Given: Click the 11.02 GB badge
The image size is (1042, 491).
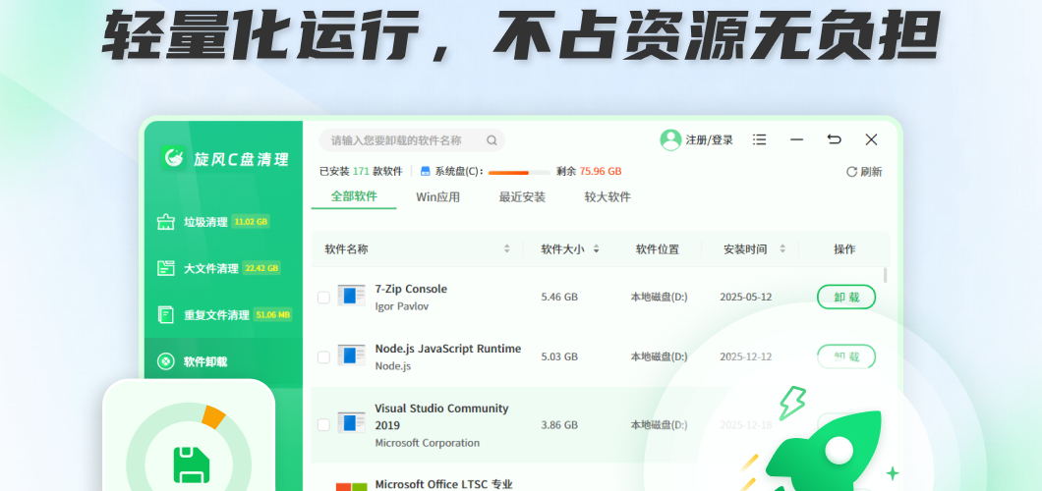Looking at the screenshot, I should pyautogui.click(x=252, y=222).
